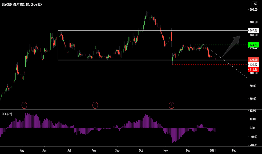Click the Aug label on time axis

[x=94, y=151]
